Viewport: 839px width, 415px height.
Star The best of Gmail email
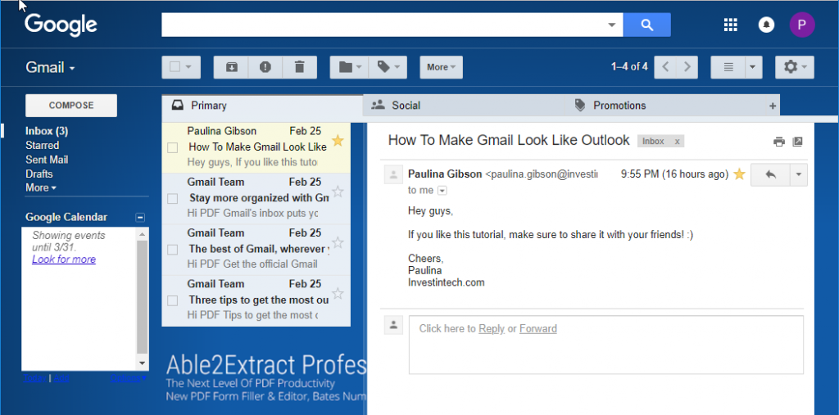point(338,243)
